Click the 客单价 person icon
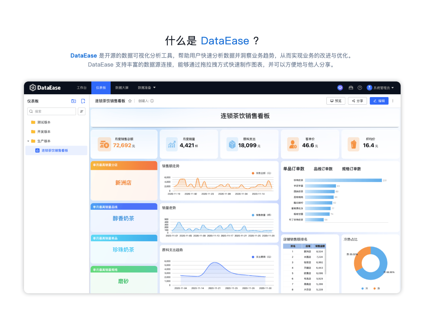This screenshot has width=435, height=312. click(293, 144)
